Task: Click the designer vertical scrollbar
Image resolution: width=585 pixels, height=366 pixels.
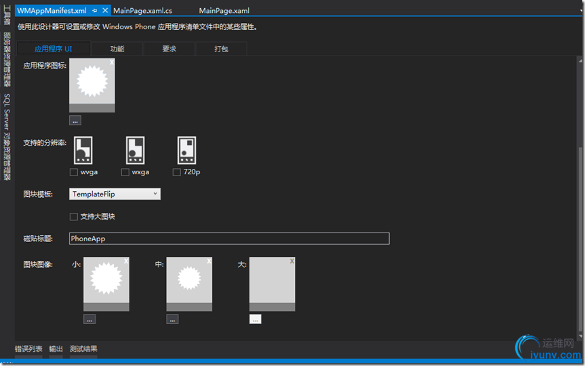Action: pyautogui.click(x=580, y=239)
